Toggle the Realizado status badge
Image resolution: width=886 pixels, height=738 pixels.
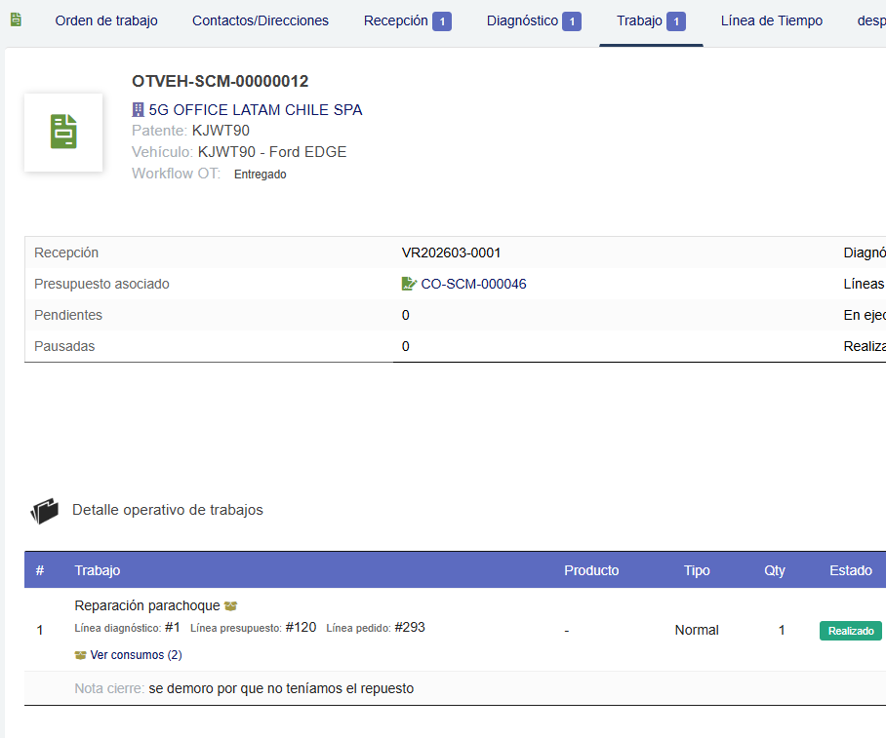(x=850, y=630)
